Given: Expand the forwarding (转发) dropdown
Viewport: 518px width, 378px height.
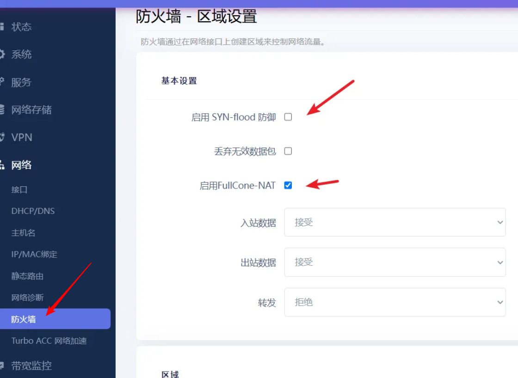Looking at the screenshot, I should pyautogui.click(x=395, y=302).
